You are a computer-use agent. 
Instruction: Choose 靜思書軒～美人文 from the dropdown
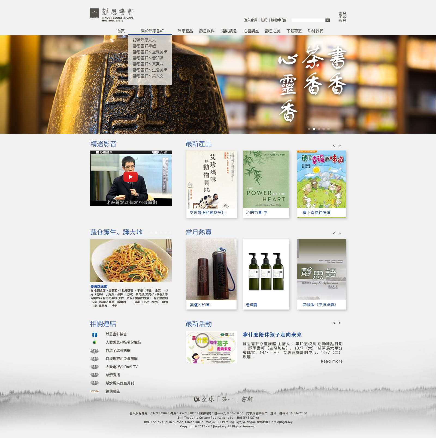[x=148, y=76]
